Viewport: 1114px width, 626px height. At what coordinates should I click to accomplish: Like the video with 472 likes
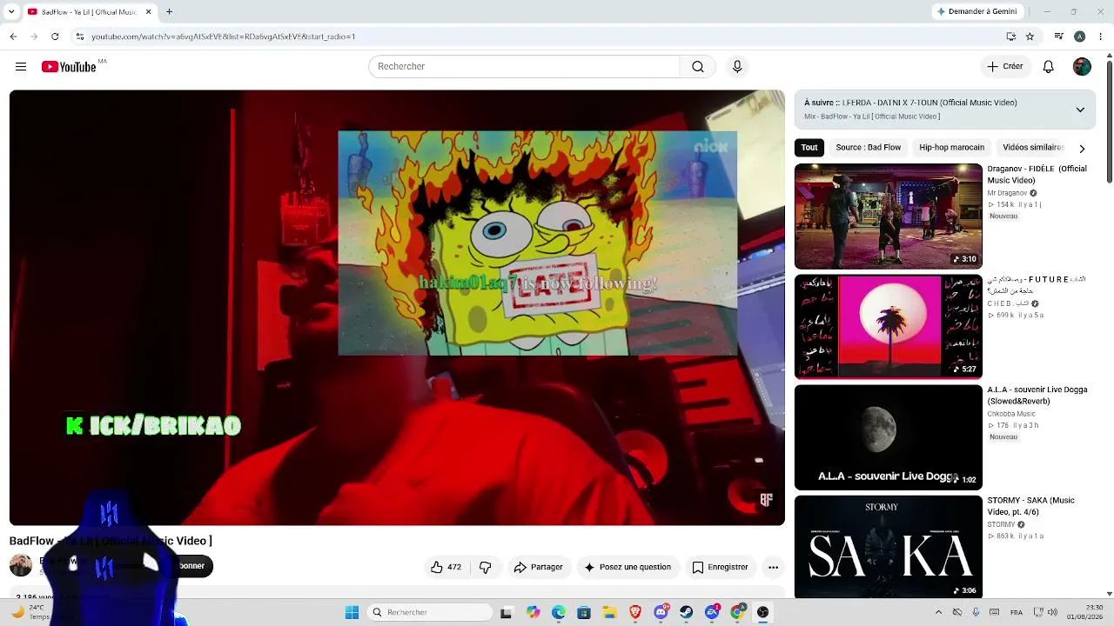click(446, 567)
